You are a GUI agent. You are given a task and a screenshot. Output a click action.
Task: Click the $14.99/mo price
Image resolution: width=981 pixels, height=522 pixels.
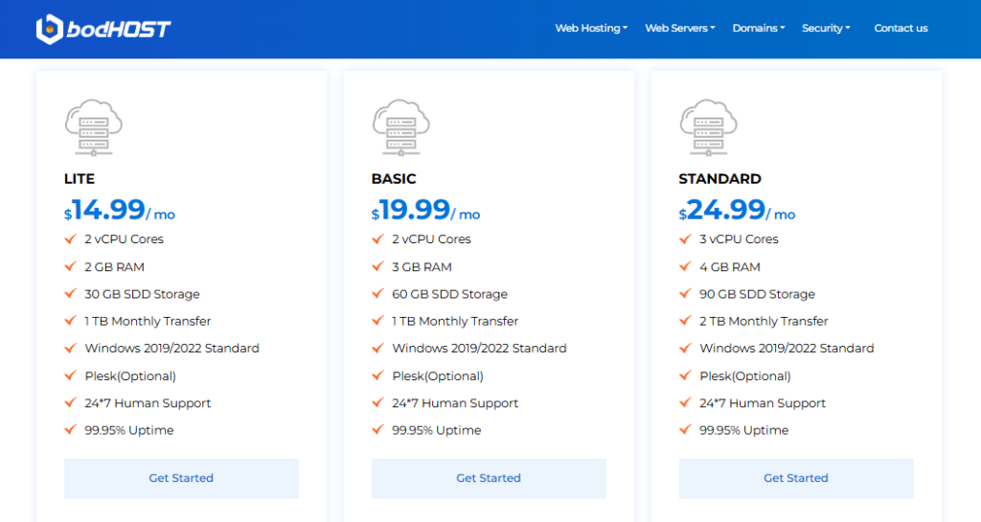[120, 210]
